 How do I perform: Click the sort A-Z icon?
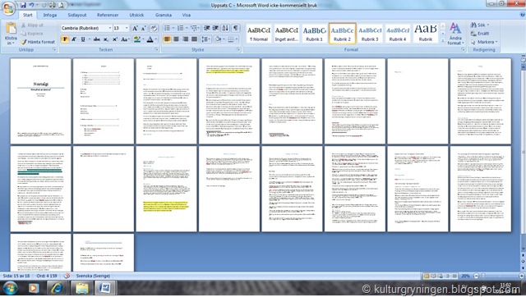click(225, 28)
